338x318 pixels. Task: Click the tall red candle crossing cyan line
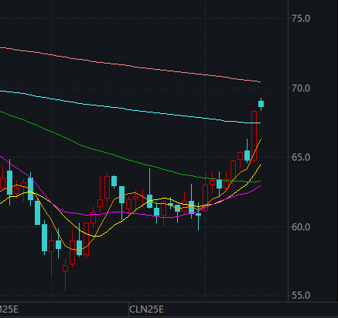tap(254, 136)
